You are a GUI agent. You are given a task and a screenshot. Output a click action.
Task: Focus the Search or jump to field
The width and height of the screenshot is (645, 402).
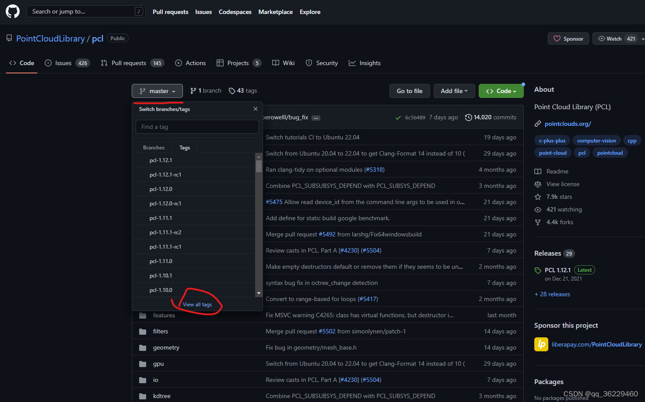pyautogui.click(x=86, y=11)
